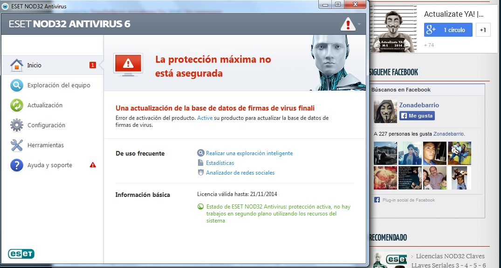This screenshot has height=268, width=501.
Task: Open the dropdown arrow next to header warning
Action: (359, 24)
